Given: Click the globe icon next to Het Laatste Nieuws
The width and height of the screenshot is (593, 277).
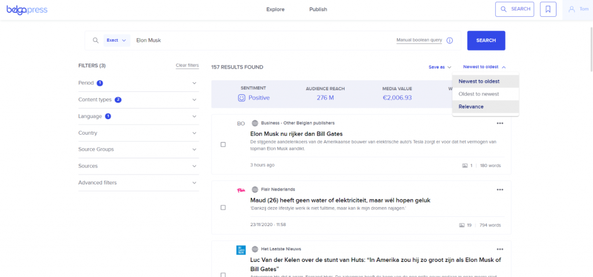Looking at the screenshot, I should click(255, 249).
